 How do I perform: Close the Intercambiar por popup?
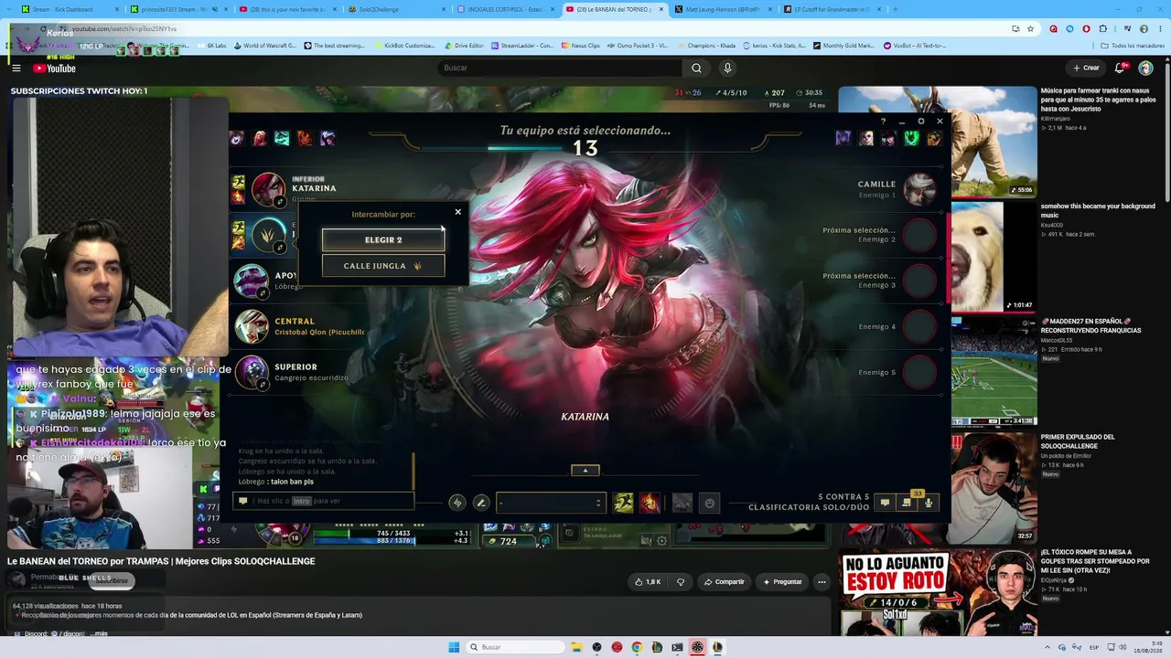[x=458, y=212]
